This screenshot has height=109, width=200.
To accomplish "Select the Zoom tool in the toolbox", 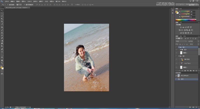I will [2, 63].
